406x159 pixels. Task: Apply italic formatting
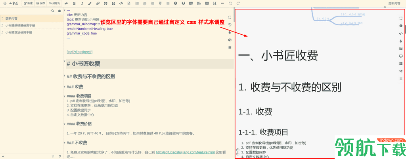coord(82,3)
